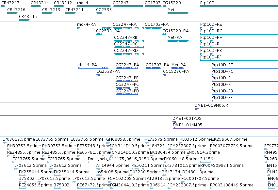Select the CR43211 gene arrow

[x=71, y=13]
